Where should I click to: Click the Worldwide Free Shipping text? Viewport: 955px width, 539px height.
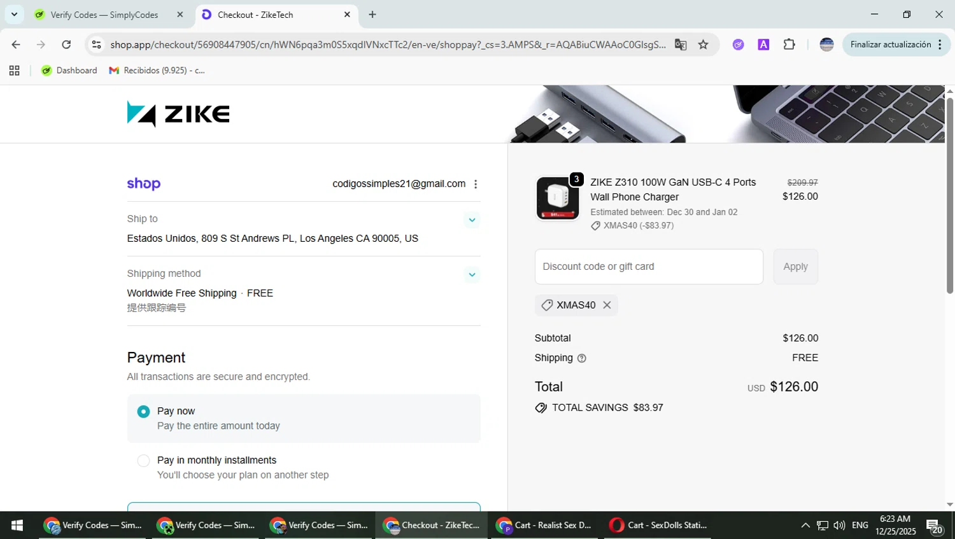pos(182,293)
